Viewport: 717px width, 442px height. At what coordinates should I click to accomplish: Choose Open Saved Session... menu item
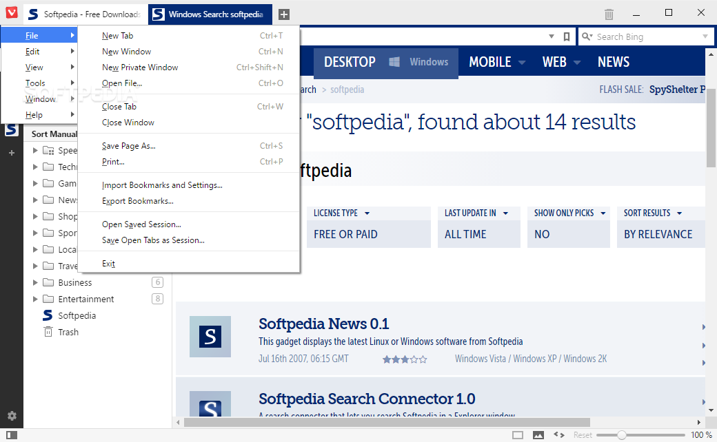(x=189, y=224)
